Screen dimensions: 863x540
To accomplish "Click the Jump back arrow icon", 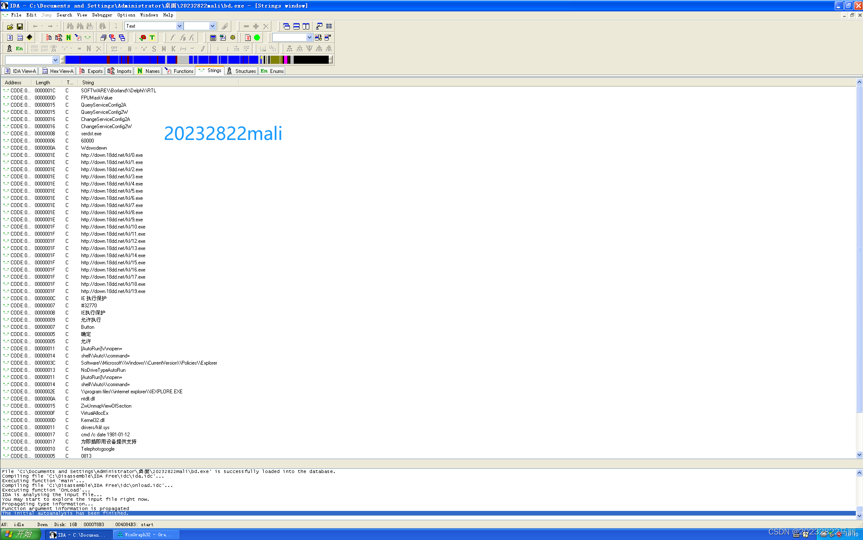I will (35, 26).
